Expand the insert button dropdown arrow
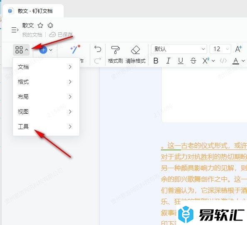Viewport: 247px width, 225px height. point(51,50)
